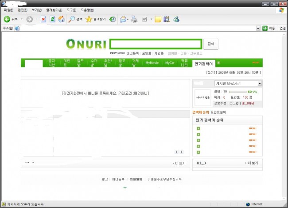The width and height of the screenshot is (288, 208).
Task: Expand the Back button history arrow
Action: (22, 19)
